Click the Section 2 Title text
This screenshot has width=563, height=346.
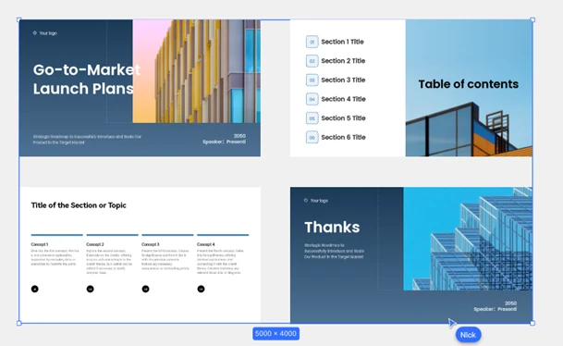point(343,61)
